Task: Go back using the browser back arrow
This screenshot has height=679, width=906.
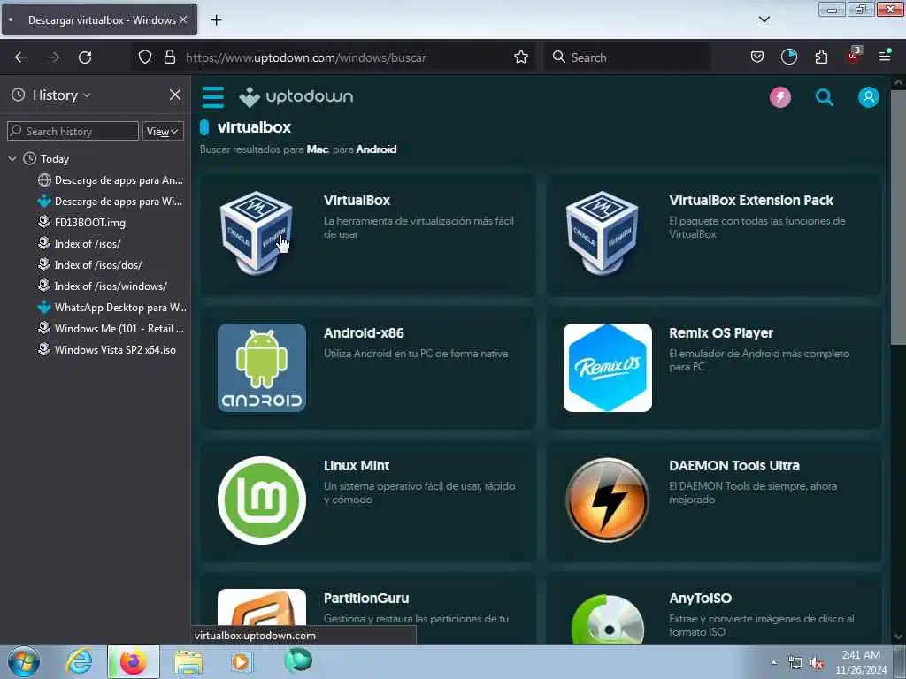Action: [21, 57]
